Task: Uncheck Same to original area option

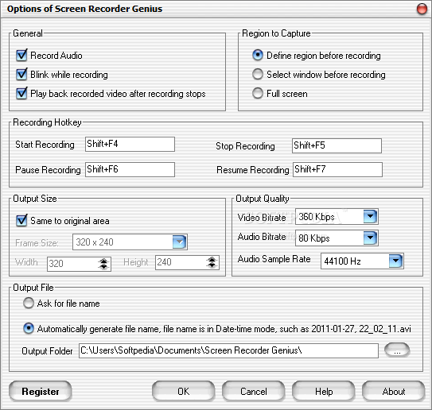Action: [x=21, y=220]
